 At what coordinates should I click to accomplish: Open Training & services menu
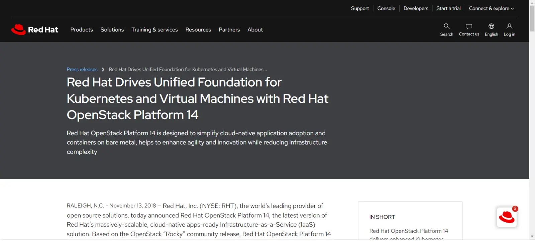click(154, 29)
